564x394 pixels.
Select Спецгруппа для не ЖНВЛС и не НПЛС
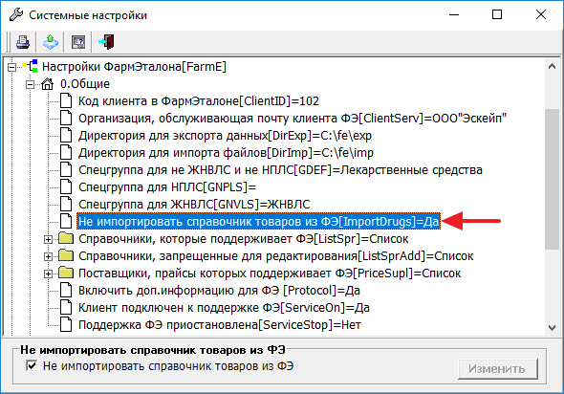point(280,170)
